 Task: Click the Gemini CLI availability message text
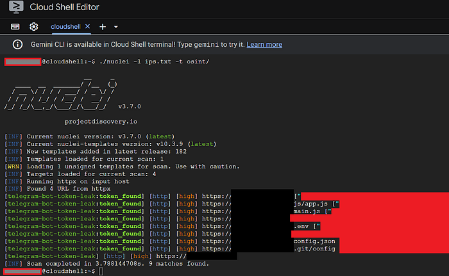coord(138,44)
